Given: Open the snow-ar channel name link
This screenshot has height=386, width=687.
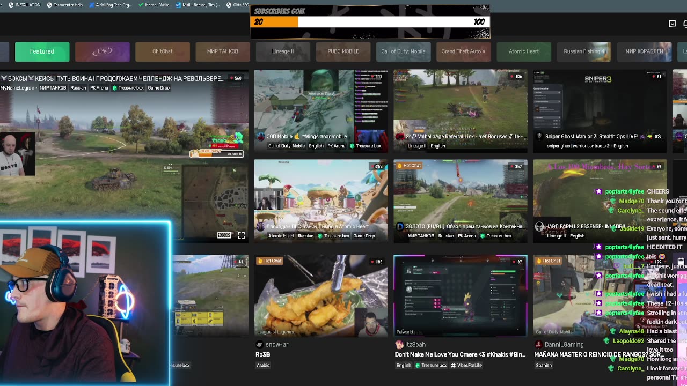Looking at the screenshot, I should 277,345.
